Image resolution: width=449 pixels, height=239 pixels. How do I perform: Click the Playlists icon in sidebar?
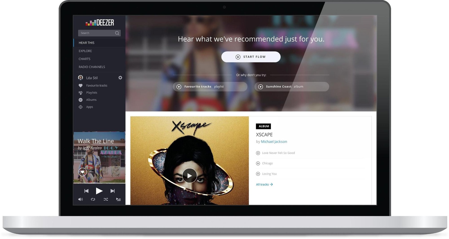click(x=80, y=93)
